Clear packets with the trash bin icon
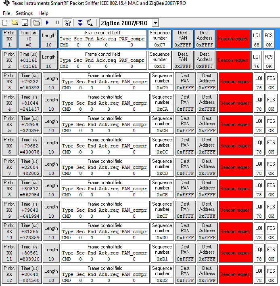The image size is (280, 286). coord(68,23)
